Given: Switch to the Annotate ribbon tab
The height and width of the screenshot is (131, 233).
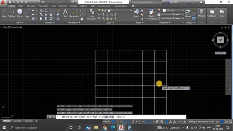Looking at the screenshot, I should tap(31, 6).
